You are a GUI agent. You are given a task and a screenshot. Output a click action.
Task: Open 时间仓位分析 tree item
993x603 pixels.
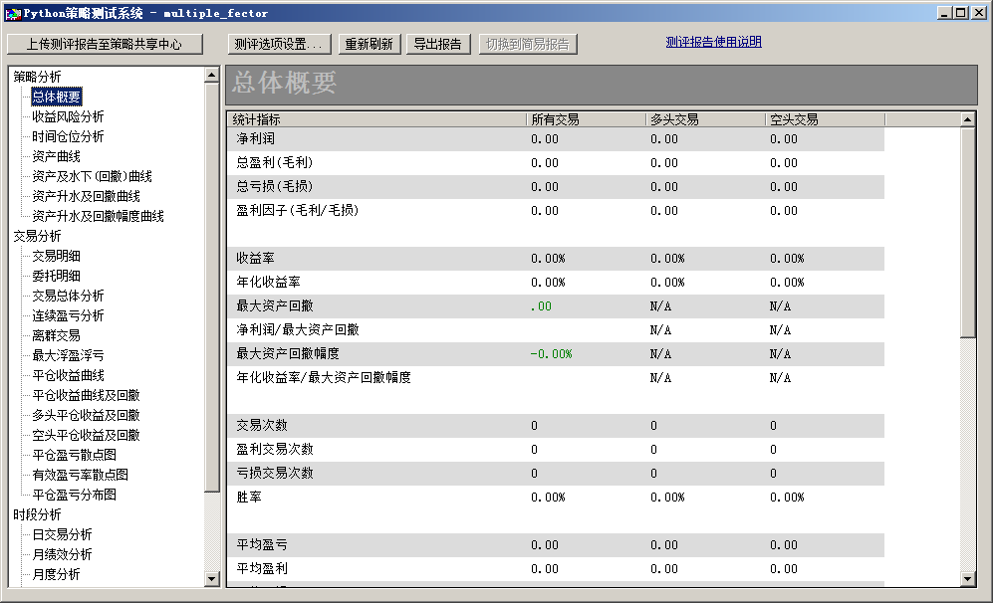tap(68, 136)
